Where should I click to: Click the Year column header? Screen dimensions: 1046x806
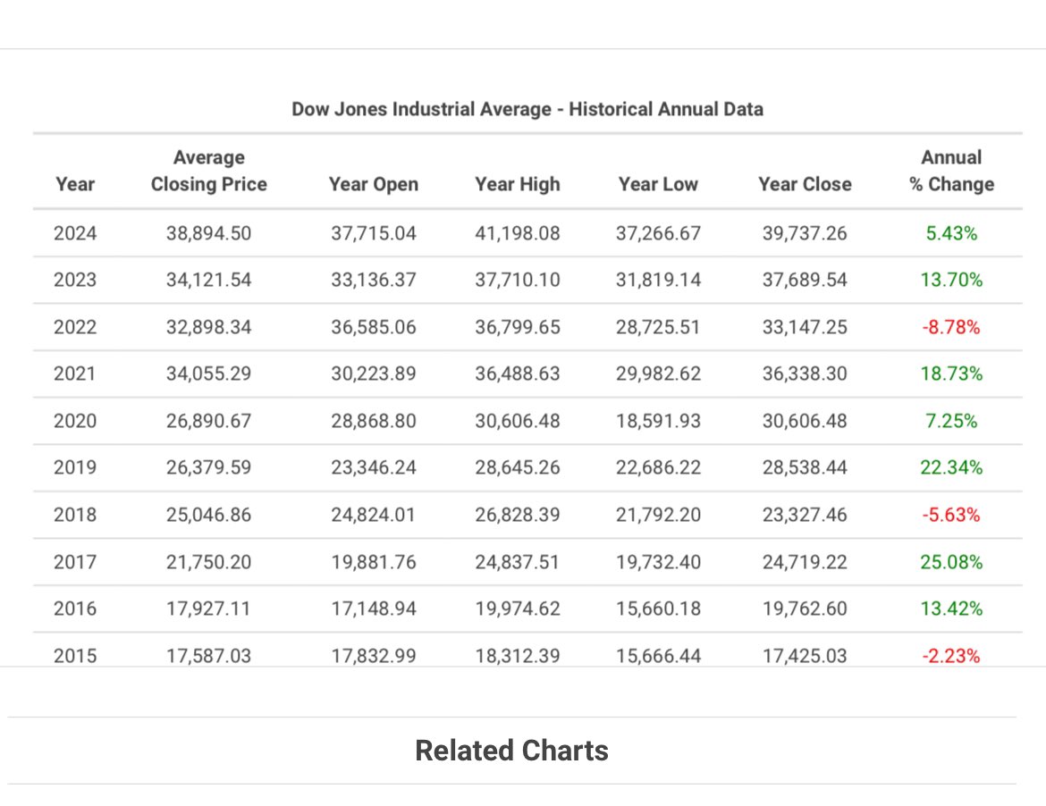click(75, 184)
